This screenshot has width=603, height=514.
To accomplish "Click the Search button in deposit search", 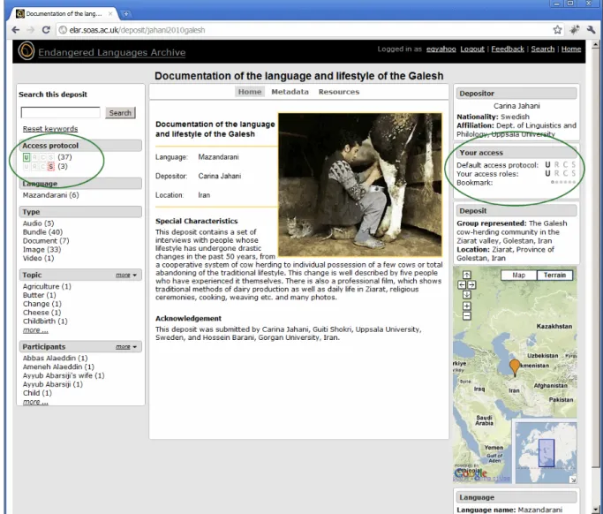I will pos(120,113).
